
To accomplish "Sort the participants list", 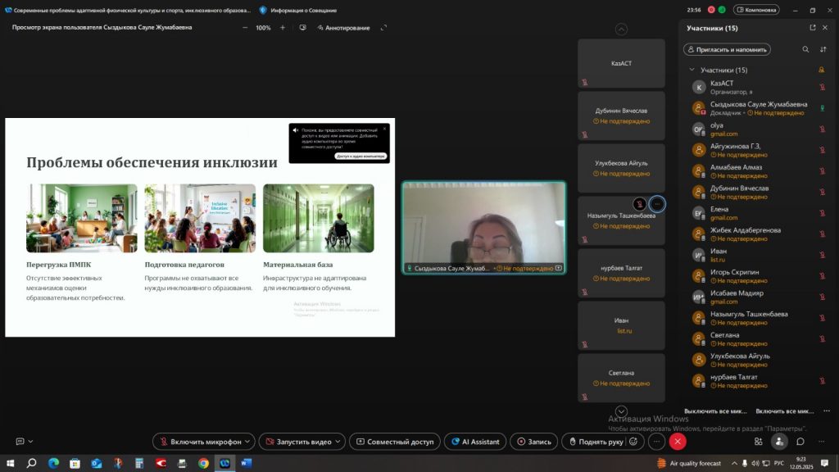I will point(823,49).
